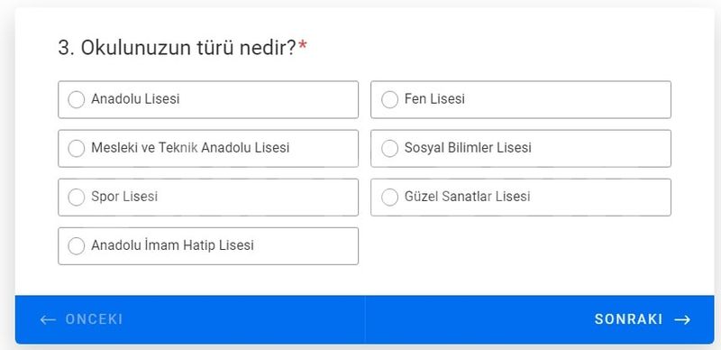This screenshot has height=350, width=721.
Task: Click the Fen Lisesi label text
Action: (x=434, y=99)
